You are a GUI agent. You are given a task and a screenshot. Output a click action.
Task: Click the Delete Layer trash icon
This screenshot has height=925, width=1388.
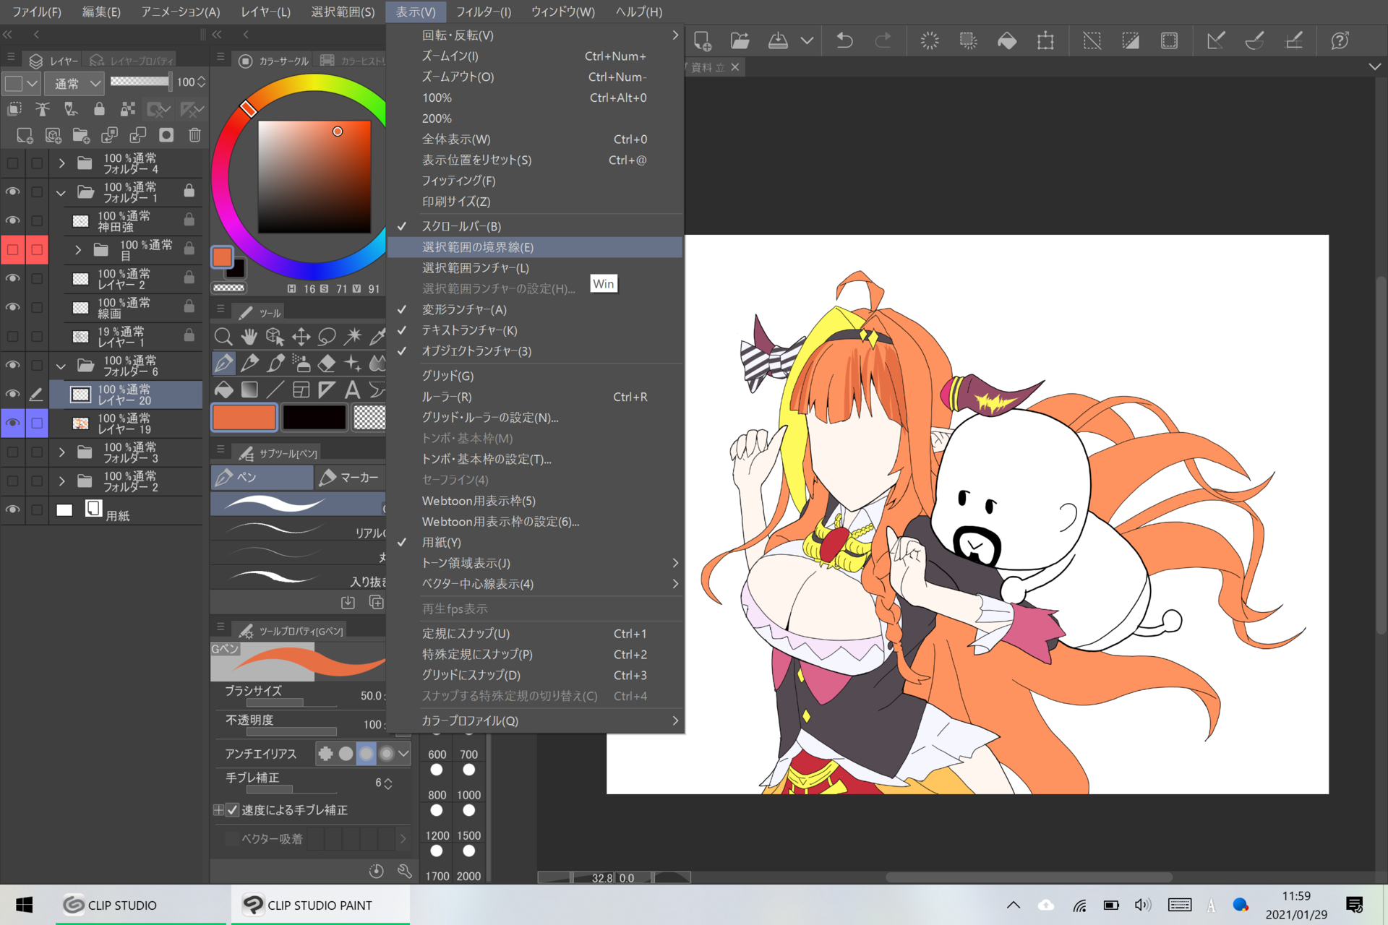194,135
